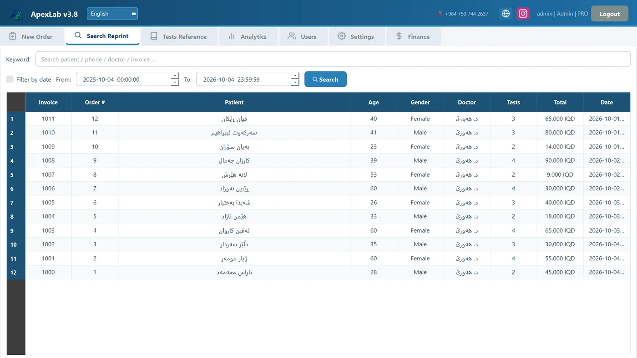Open the English language dropdown
The height and width of the screenshot is (358, 637).
[x=112, y=14]
